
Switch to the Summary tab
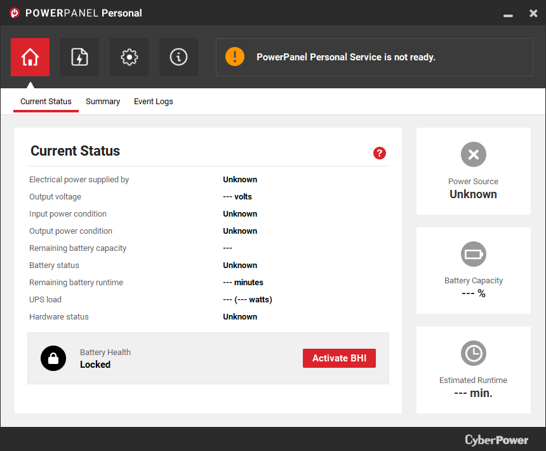pyautogui.click(x=103, y=102)
